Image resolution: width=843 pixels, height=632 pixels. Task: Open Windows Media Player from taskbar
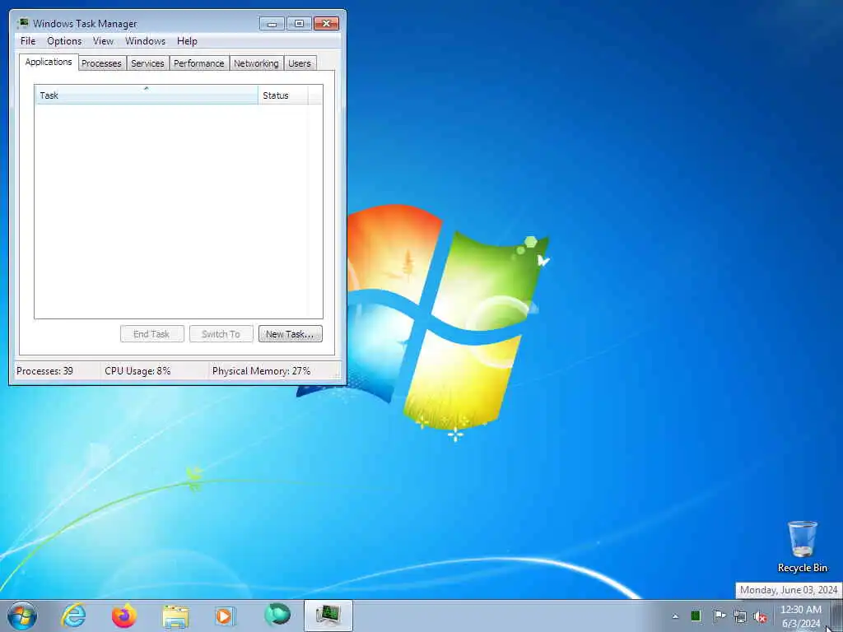click(x=225, y=616)
